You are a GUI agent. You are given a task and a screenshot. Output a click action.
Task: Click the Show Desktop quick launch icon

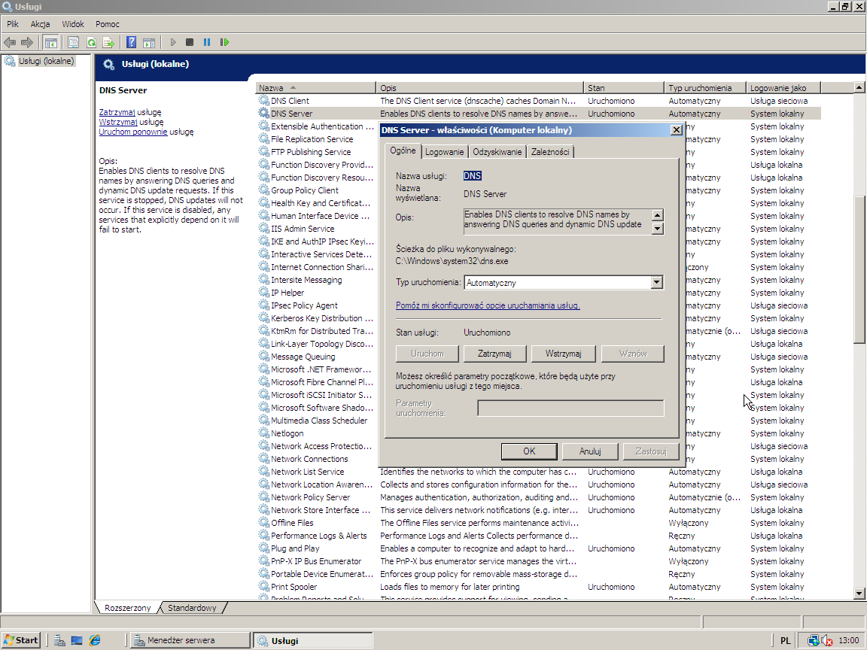point(77,640)
